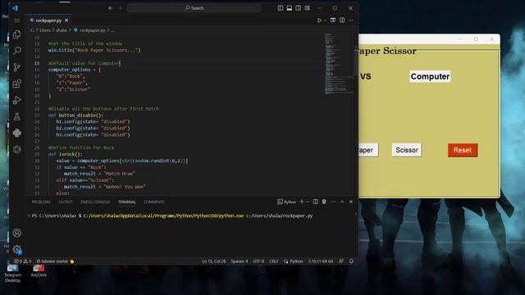Click the feedback icon in status bar
Image resolution: width=525 pixels, height=295 pixels.
click(x=341, y=261)
